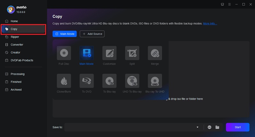The image size is (255, 137).
Task: Choose the Merge mode icon
Action: pos(155,53)
